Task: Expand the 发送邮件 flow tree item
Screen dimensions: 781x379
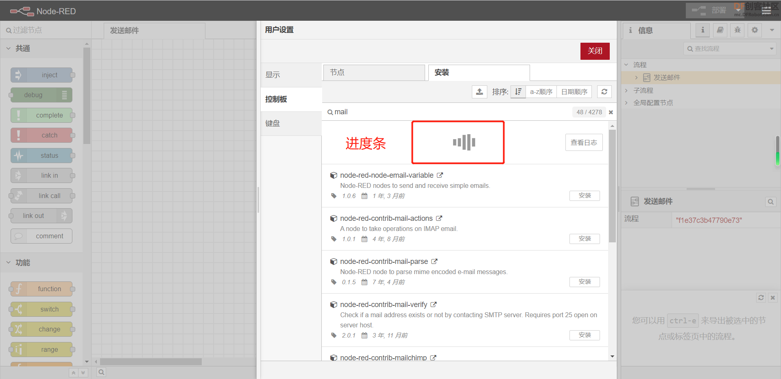Action: pos(636,77)
